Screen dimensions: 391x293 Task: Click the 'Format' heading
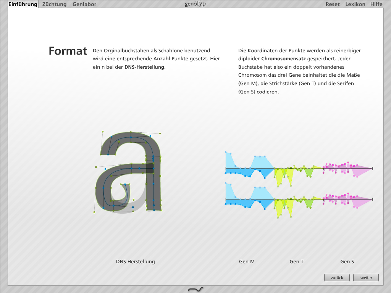[x=68, y=51]
